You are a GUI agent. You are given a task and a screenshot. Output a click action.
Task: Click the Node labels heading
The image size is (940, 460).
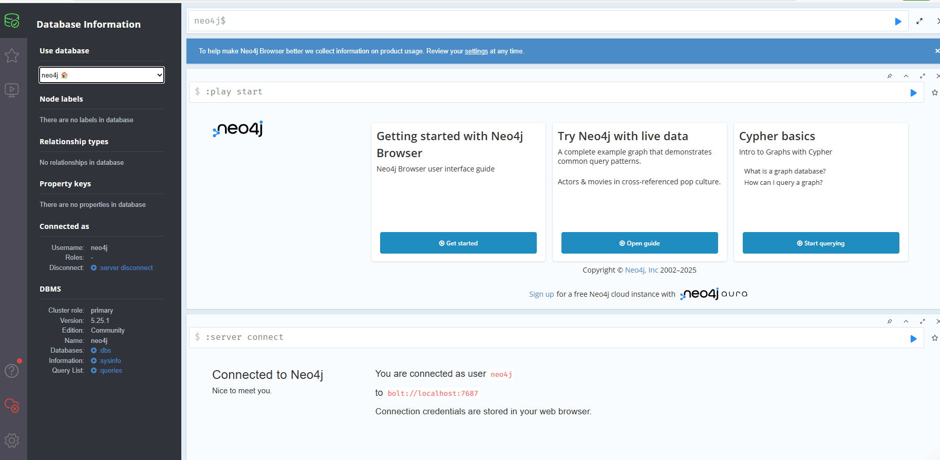tap(61, 99)
